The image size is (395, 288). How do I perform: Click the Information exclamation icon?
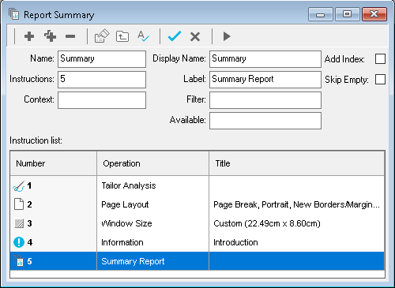pyautogui.click(x=19, y=242)
